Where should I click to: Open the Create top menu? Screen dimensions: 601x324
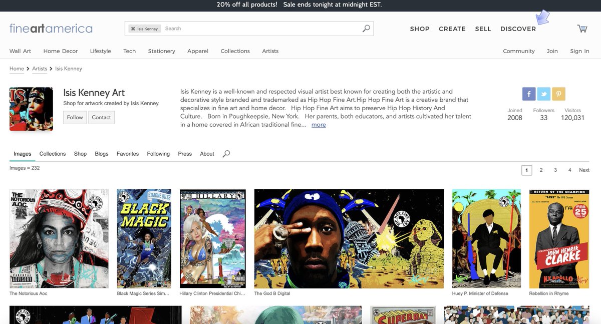452,29
